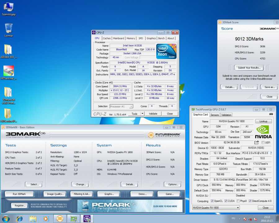Click the CPU-Z title bar icon

click(94, 32)
